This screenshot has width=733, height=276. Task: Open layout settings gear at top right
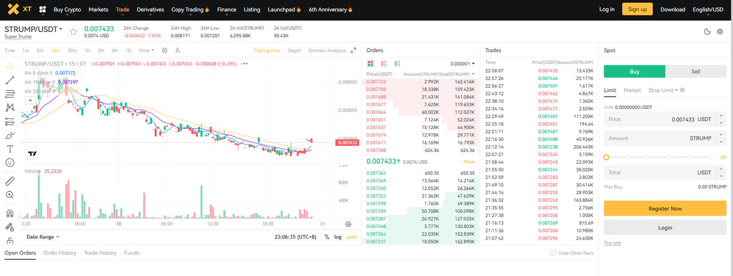[x=720, y=32]
